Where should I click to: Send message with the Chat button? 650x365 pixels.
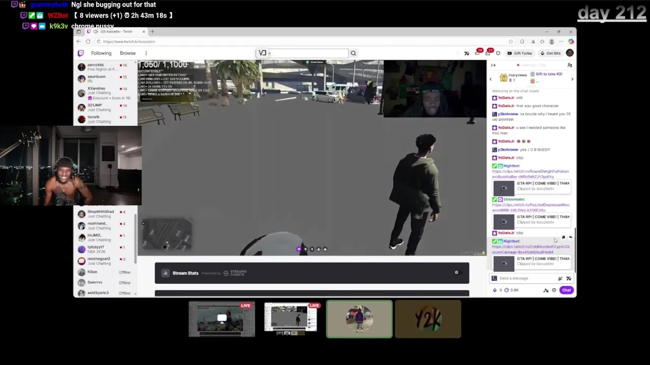(x=566, y=290)
